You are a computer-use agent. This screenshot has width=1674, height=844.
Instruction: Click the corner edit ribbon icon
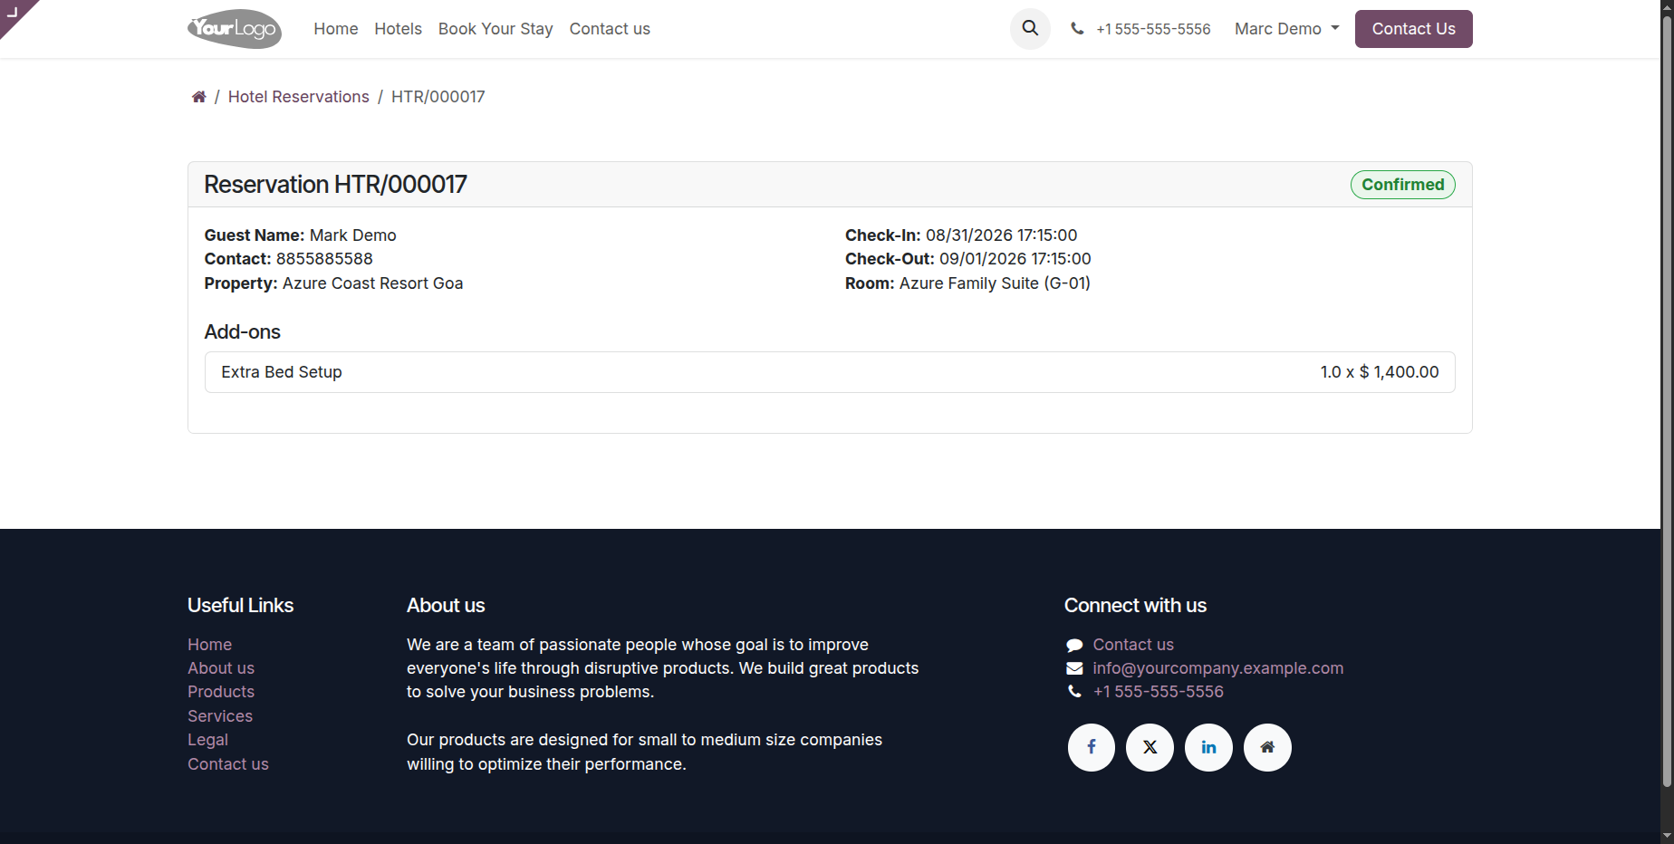click(13, 12)
